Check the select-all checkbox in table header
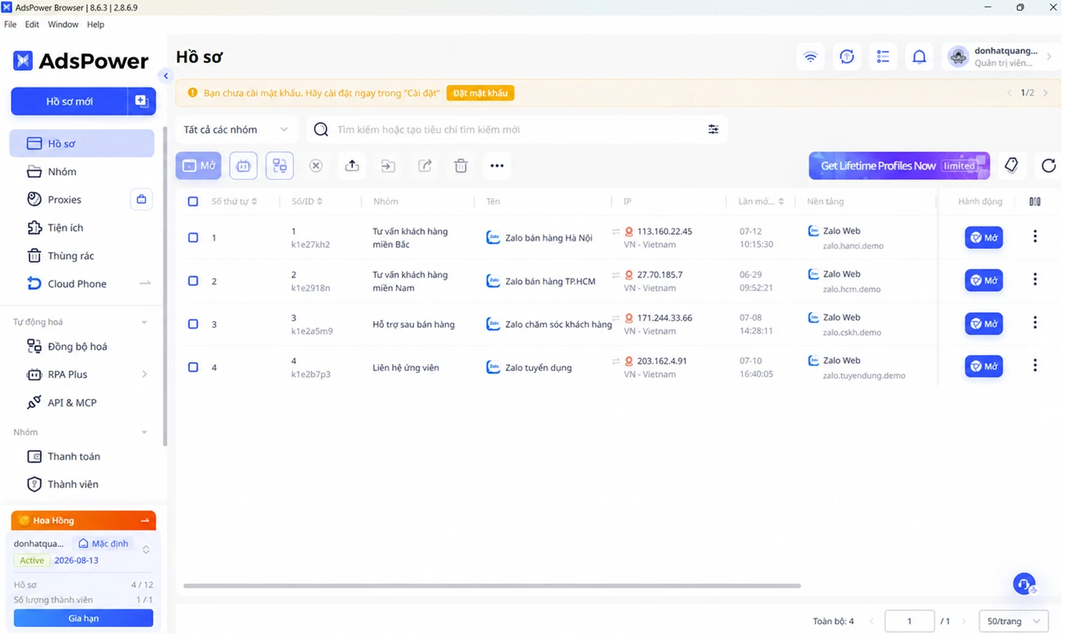1068x634 pixels. [x=193, y=201]
